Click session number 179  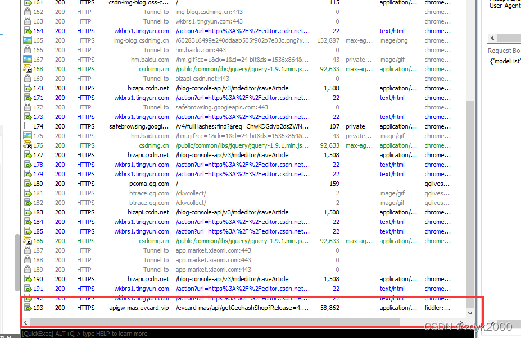pos(38,174)
